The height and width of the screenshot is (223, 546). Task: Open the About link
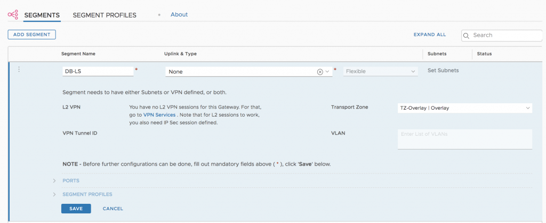[x=179, y=14]
